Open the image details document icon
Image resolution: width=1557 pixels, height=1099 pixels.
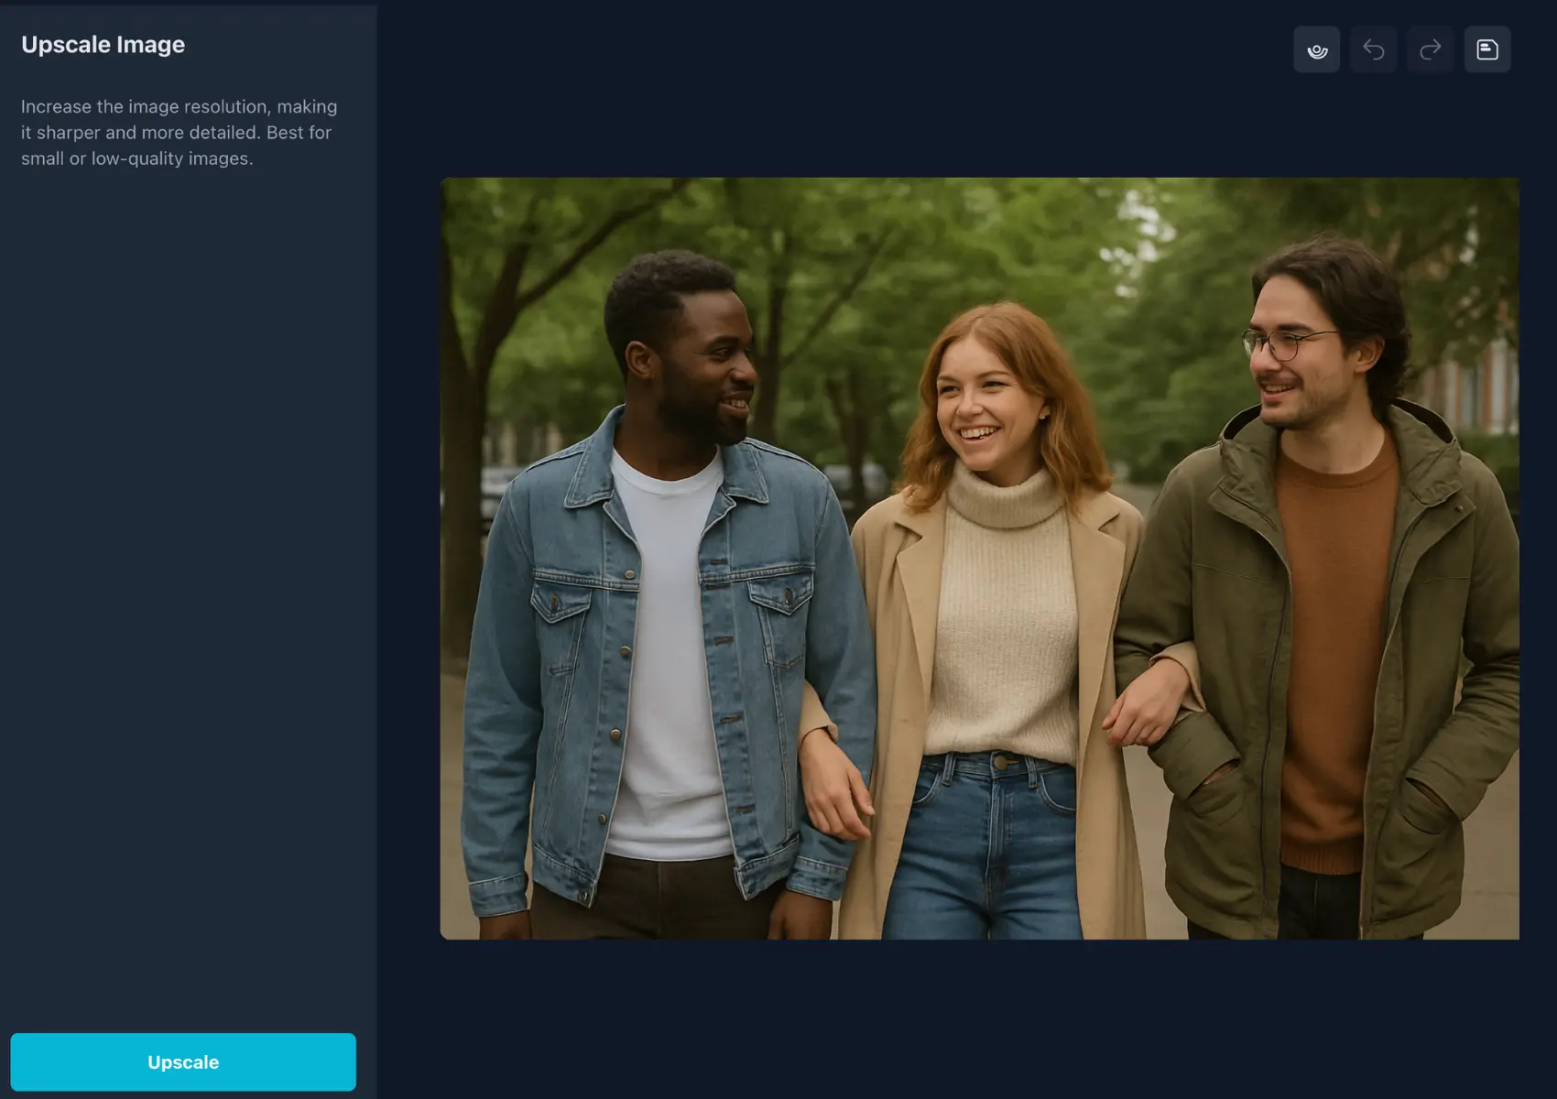point(1486,49)
